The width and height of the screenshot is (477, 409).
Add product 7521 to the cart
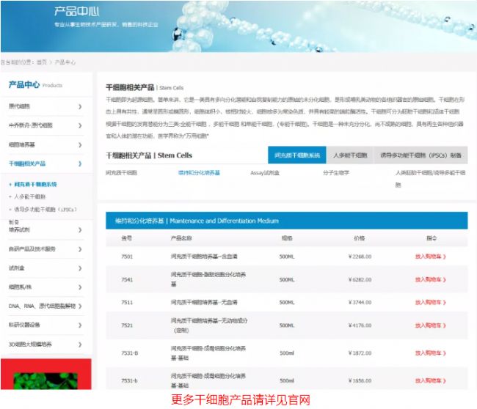[430, 325]
